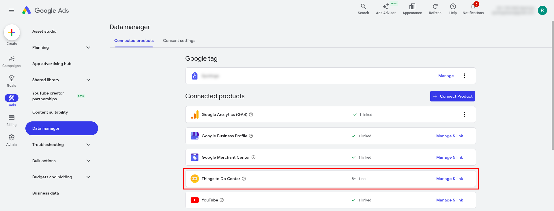Click the Create plus button
The width and height of the screenshot is (554, 211).
pos(12,32)
